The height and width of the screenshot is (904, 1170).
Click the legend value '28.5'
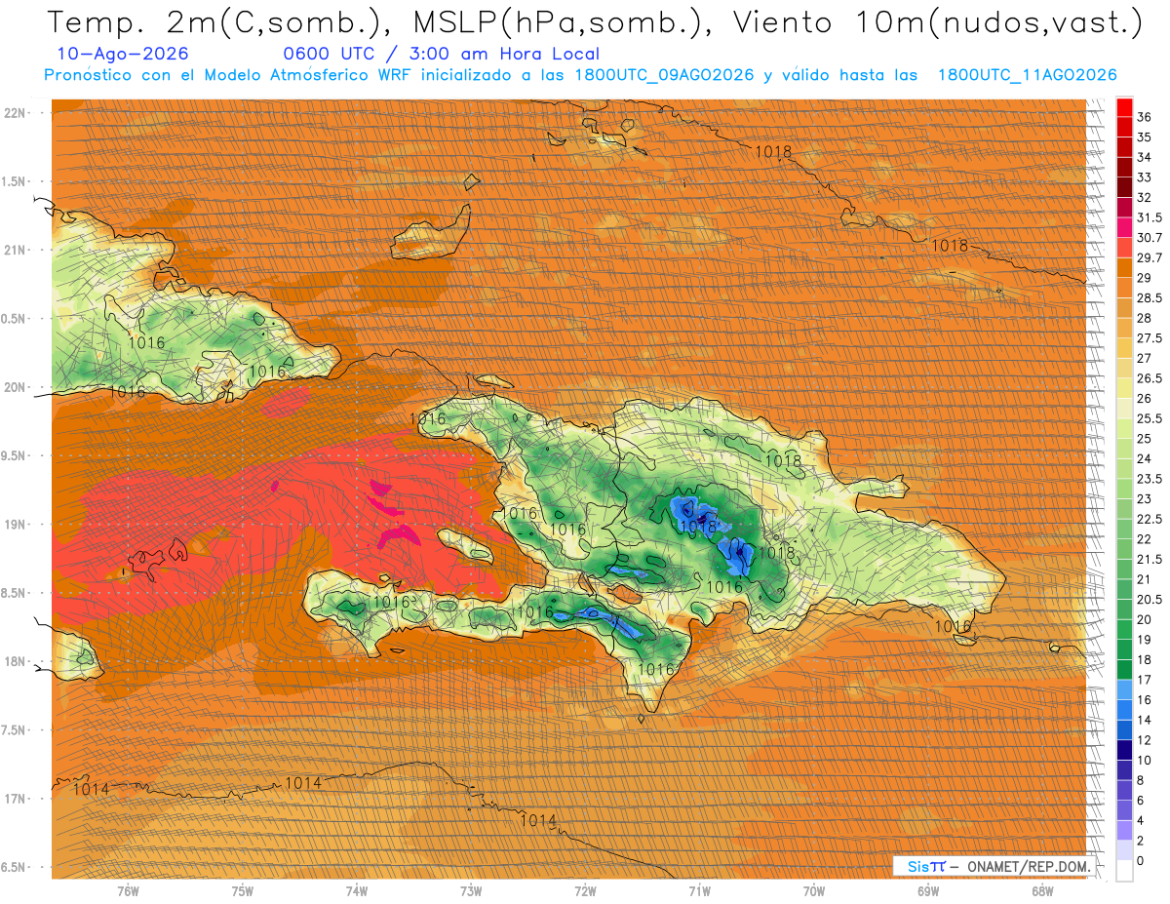1149,298
